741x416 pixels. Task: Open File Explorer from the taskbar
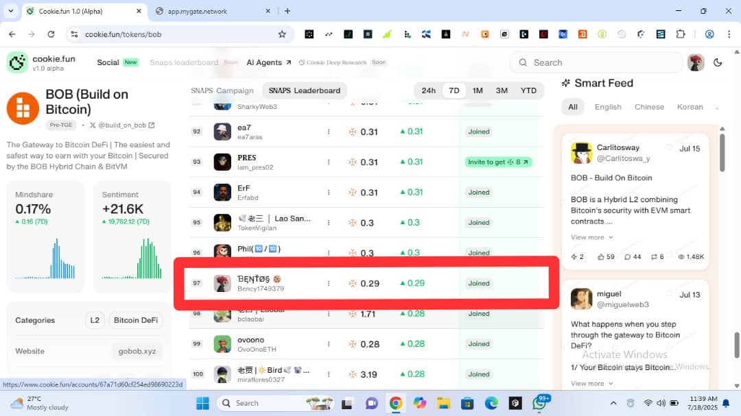(x=443, y=403)
